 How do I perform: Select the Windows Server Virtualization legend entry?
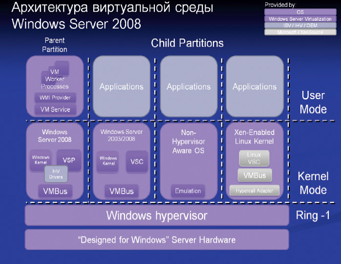300,19
